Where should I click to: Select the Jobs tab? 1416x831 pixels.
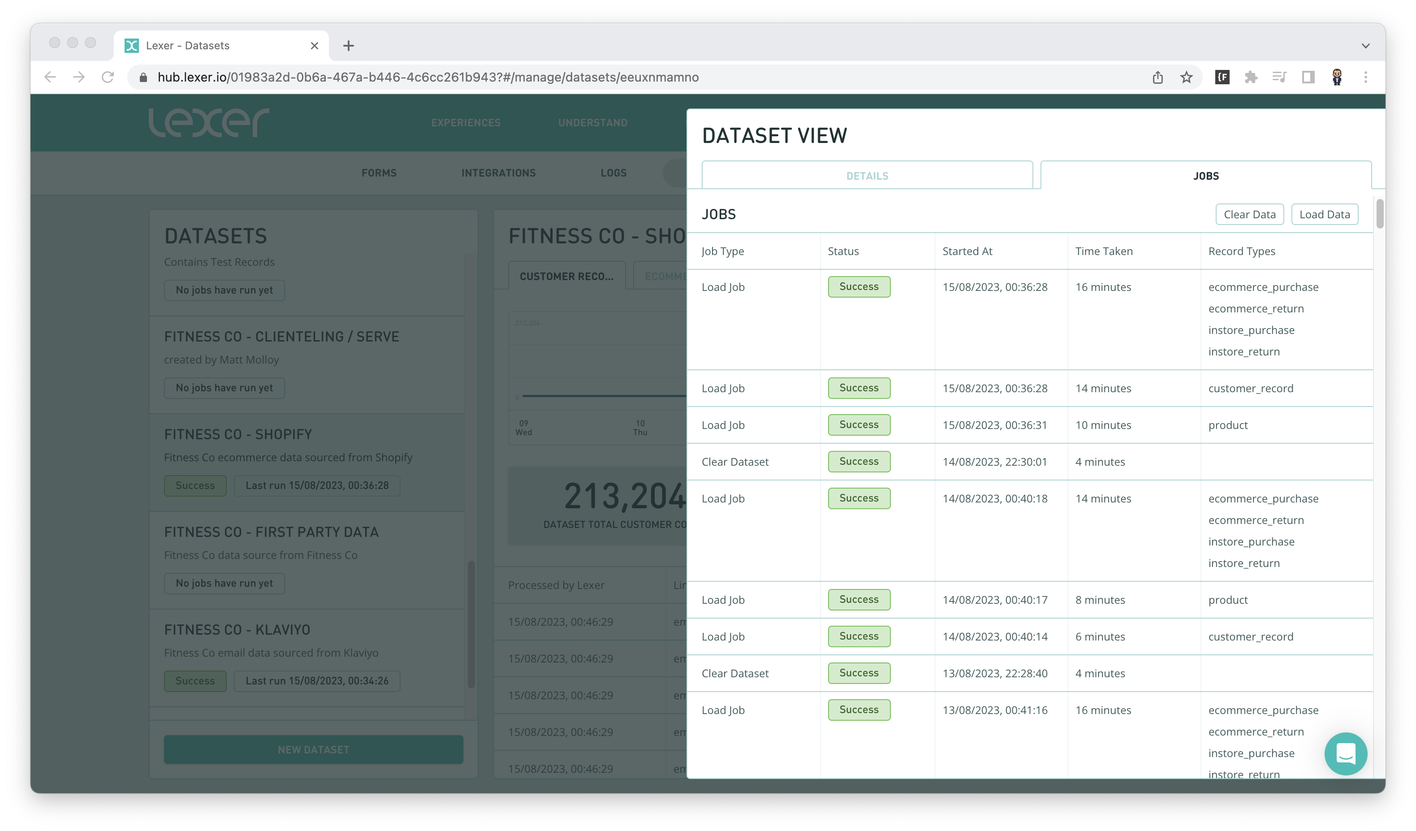pos(1206,175)
